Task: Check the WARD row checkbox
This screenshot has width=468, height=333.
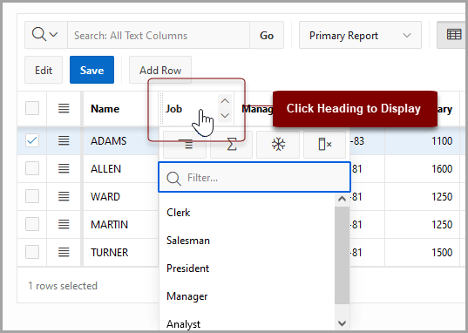Action: (32, 196)
